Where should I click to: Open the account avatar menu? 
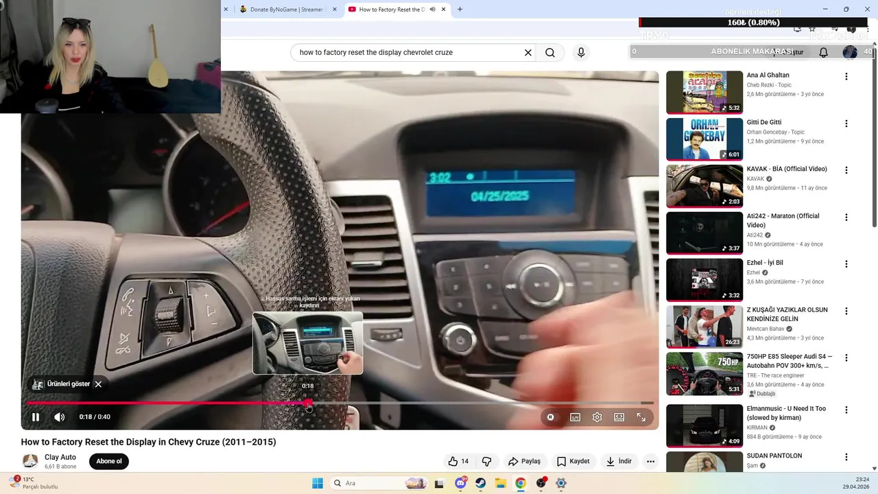850,52
